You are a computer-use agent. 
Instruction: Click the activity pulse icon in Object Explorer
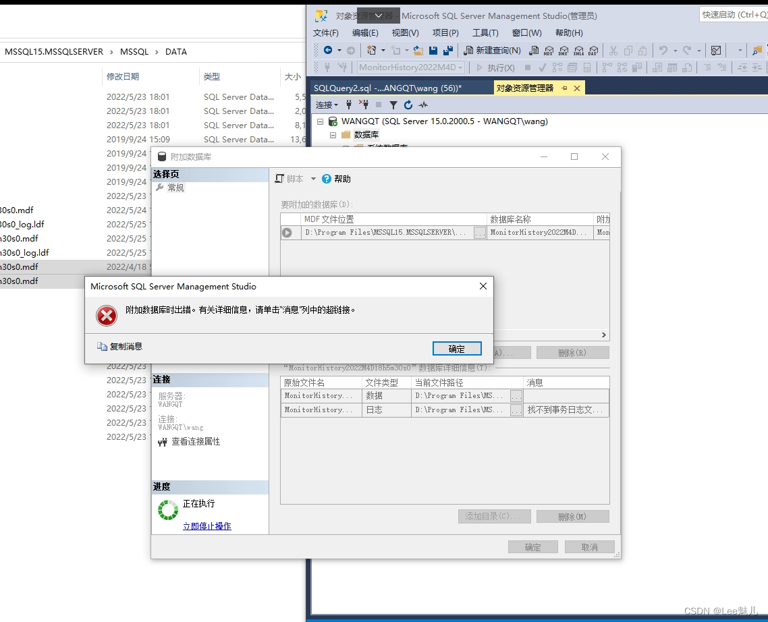pos(423,105)
